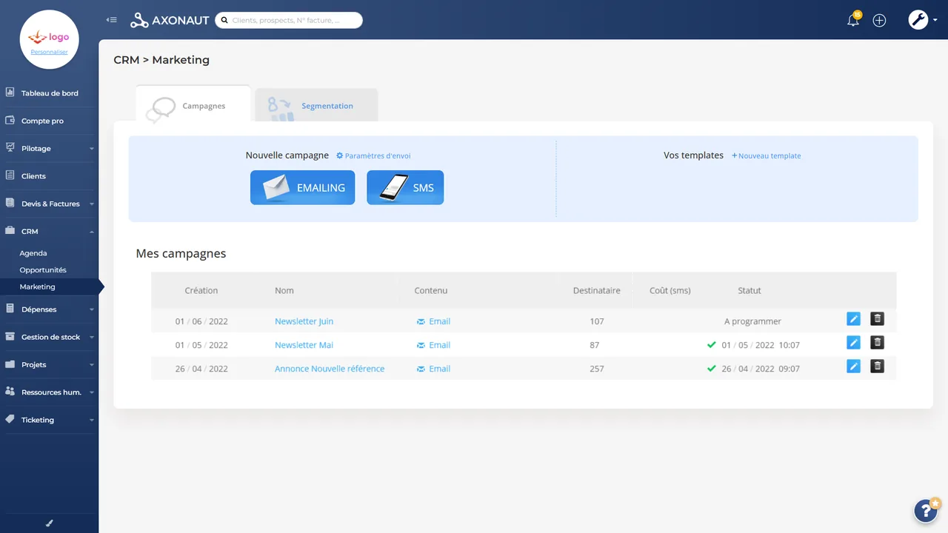Click the plus quick-add icon in the header

879,21
